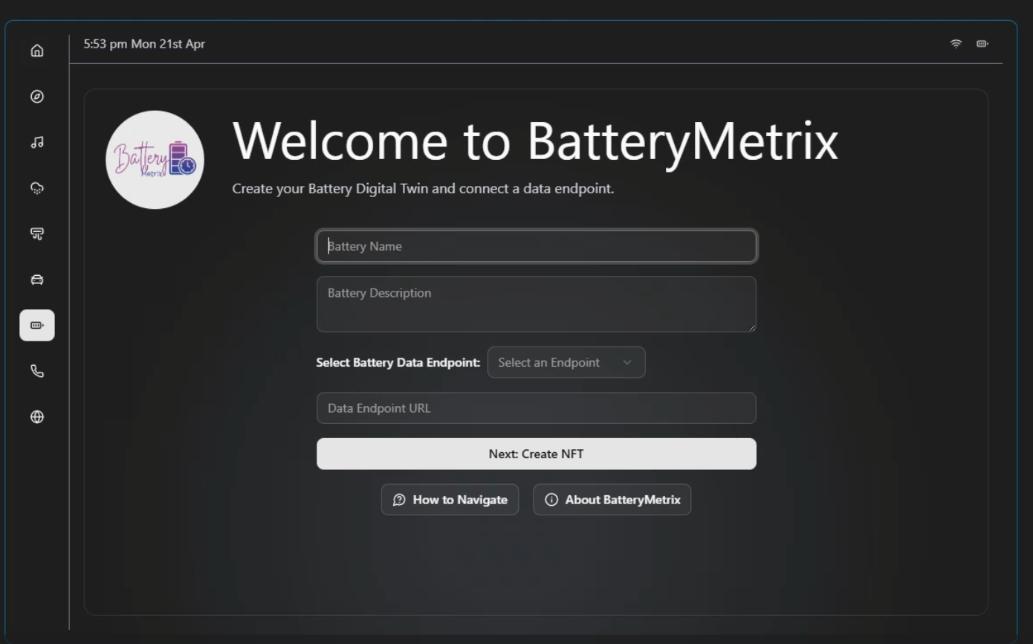
Task: Click the 'Create your Battery Digital Twin' subtitle
Action: click(423, 189)
